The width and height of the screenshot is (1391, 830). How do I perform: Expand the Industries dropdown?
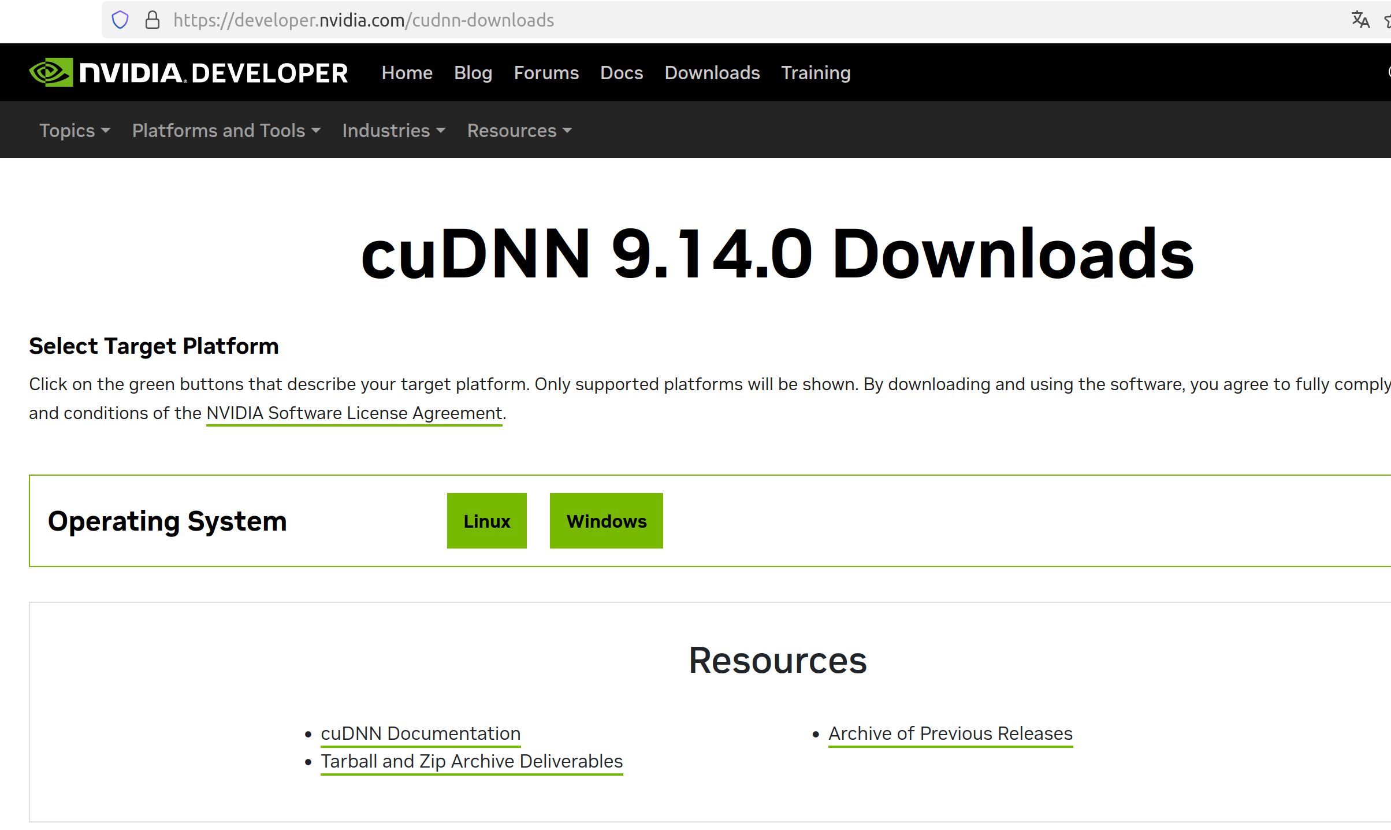click(393, 131)
